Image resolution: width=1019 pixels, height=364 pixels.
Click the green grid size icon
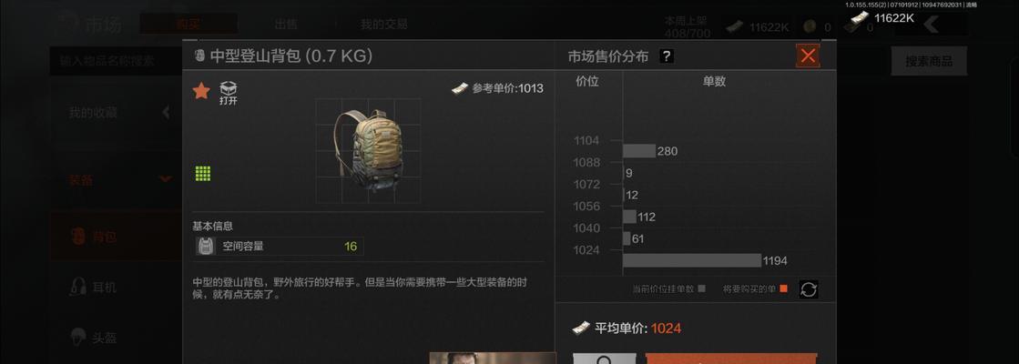tap(203, 173)
